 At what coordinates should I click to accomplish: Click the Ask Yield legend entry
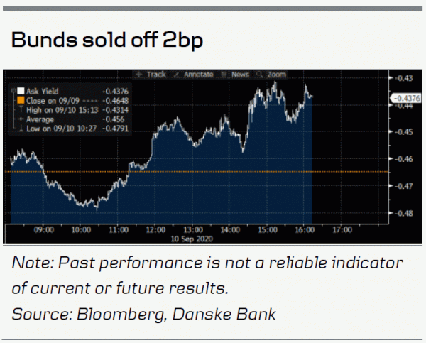click(x=44, y=91)
